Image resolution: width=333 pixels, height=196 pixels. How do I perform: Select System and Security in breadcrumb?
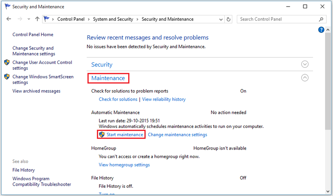click(x=113, y=19)
